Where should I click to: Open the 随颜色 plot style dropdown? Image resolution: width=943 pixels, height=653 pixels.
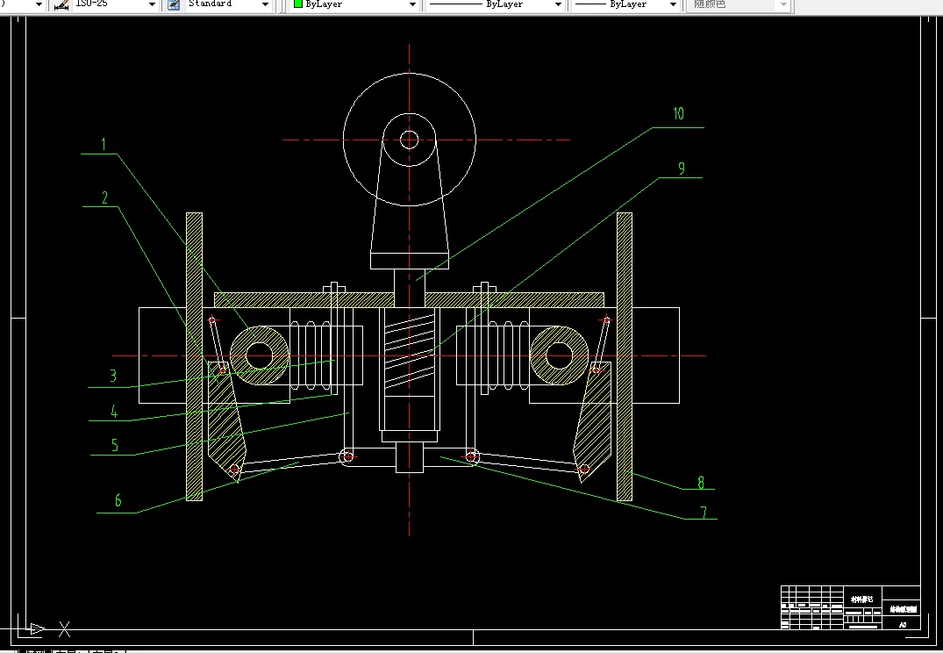[782, 4]
